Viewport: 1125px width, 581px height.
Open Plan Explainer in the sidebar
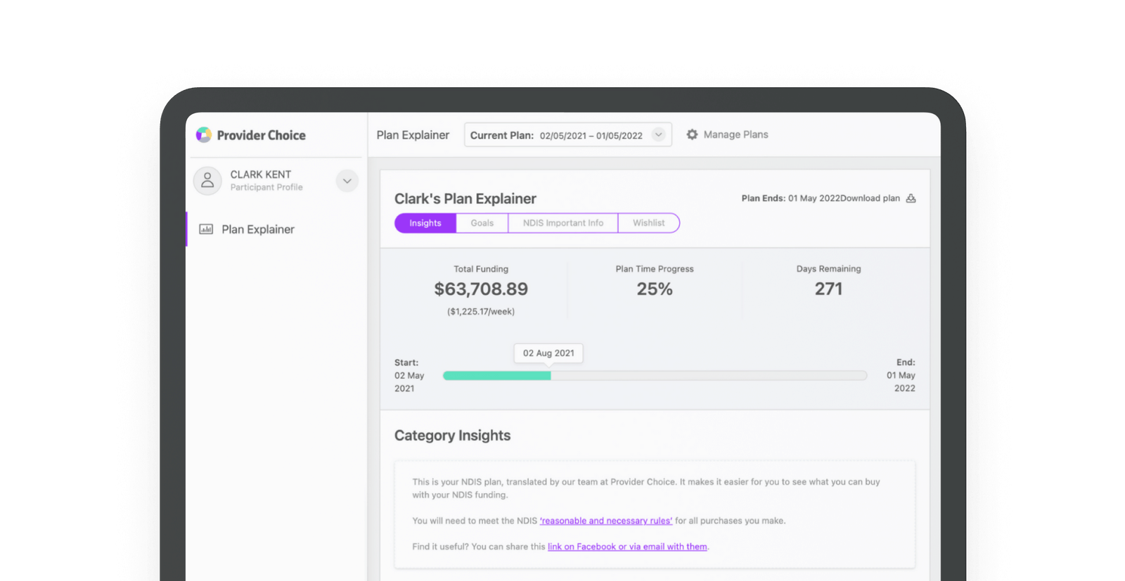(x=257, y=229)
